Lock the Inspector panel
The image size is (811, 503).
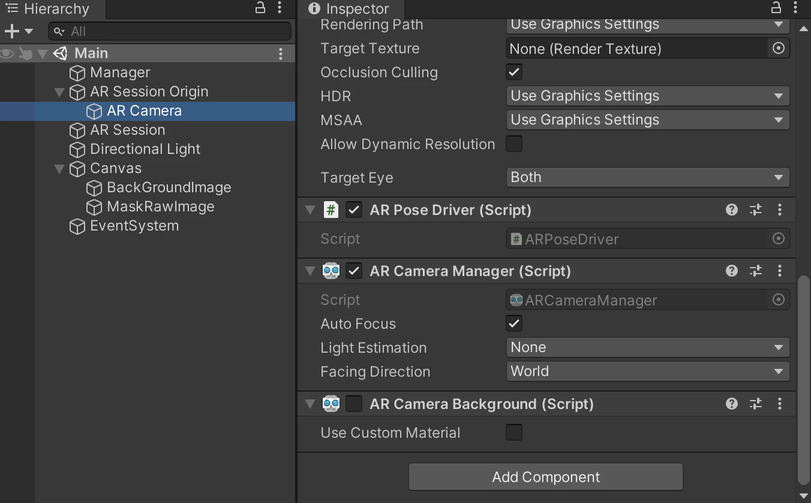pos(776,8)
